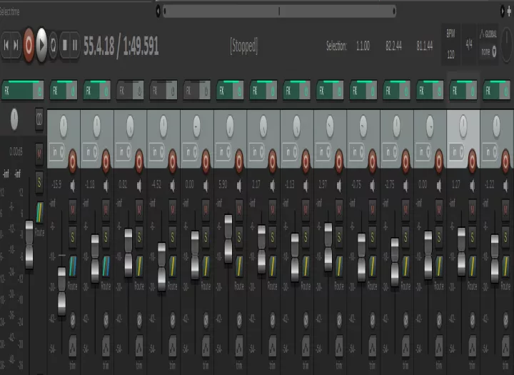
Task: Open FX chain on the -1.22 track
Action: click(490, 90)
